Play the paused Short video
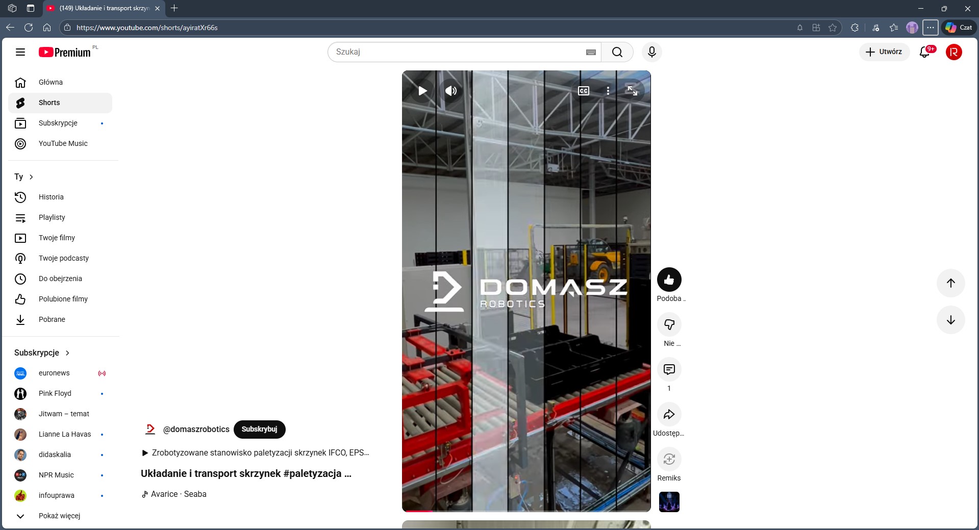979x530 pixels. (x=422, y=91)
